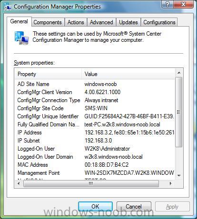This screenshot has width=197, height=219.
Task: Select the ConfigMgr Site Code row
Action: click(95, 108)
